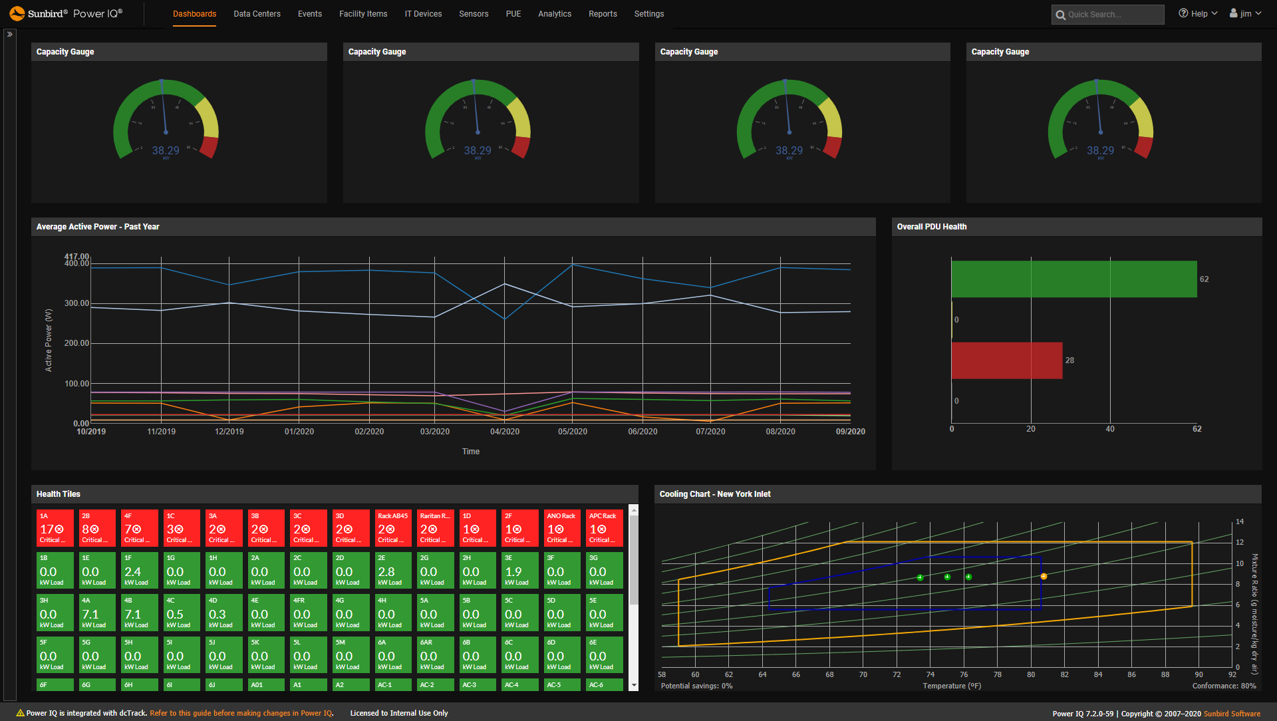Open the Analytics menu item

point(555,13)
